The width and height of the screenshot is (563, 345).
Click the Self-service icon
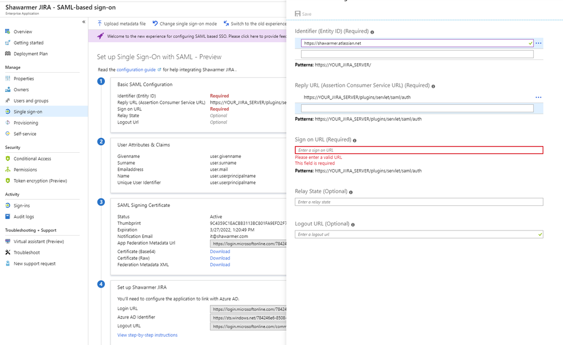point(7,134)
